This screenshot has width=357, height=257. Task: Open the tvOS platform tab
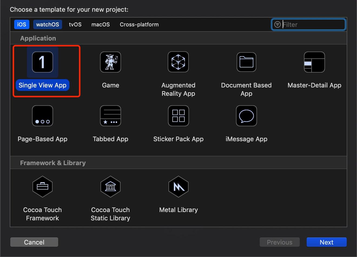click(x=75, y=25)
